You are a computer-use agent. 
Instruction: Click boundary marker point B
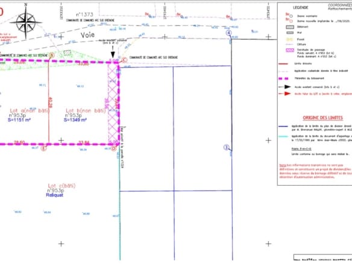(x=52, y=55)
